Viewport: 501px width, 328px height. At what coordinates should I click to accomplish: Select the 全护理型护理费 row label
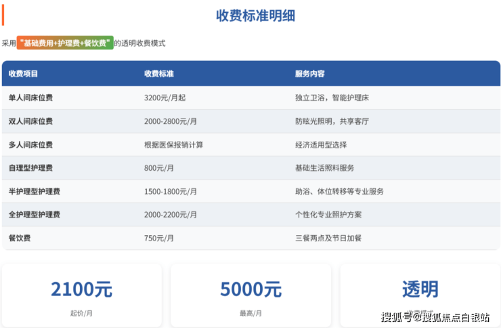(x=34, y=214)
